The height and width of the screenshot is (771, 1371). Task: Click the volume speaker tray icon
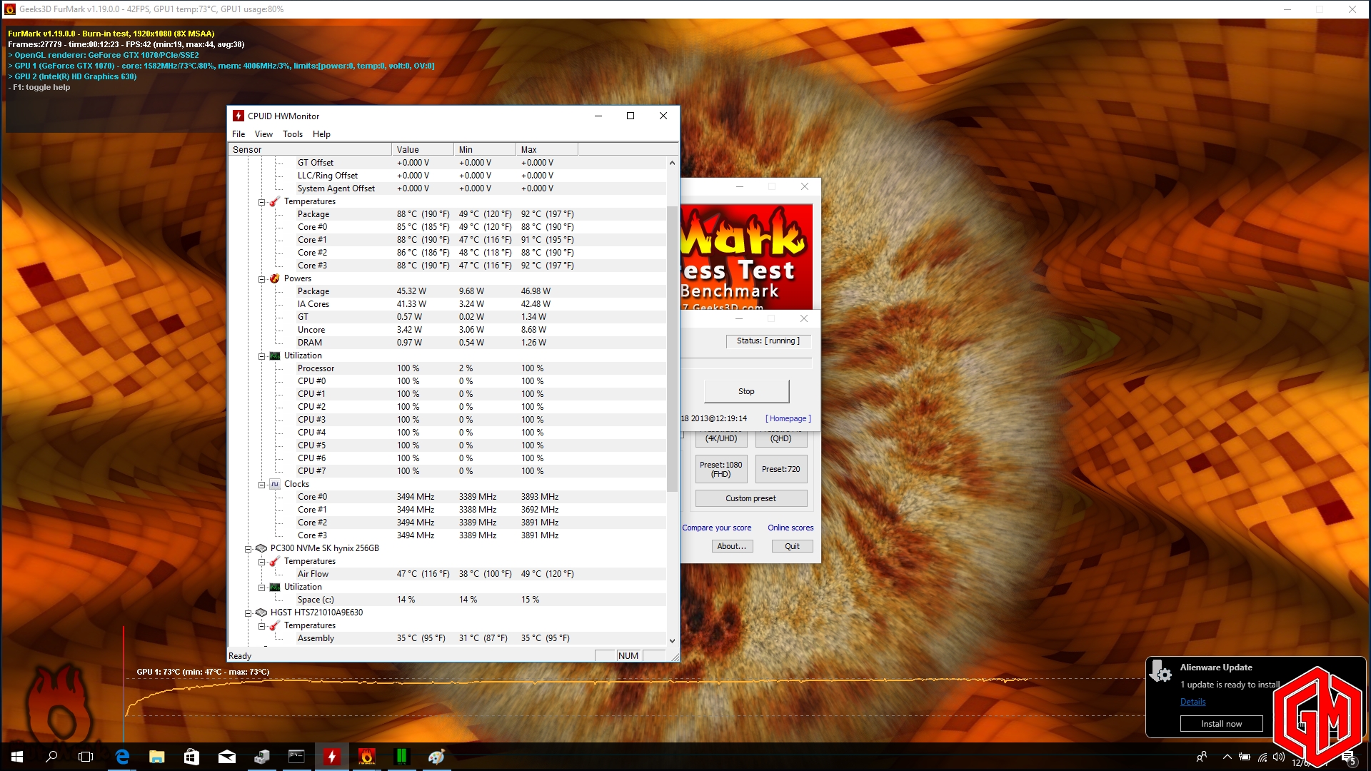[x=1278, y=757]
